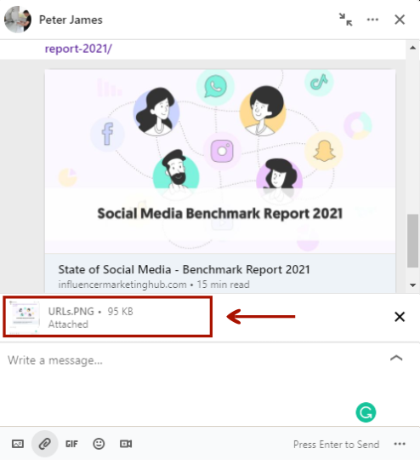This screenshot has height=460, width=420.
Task: Expand the message box with the chevron up
Action: point(396,358)
